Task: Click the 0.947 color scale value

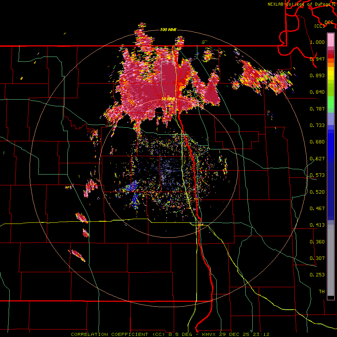Action: point(317,59)
